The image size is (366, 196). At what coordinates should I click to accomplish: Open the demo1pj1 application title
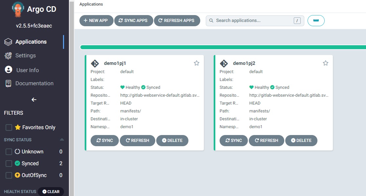coord(115,63)
